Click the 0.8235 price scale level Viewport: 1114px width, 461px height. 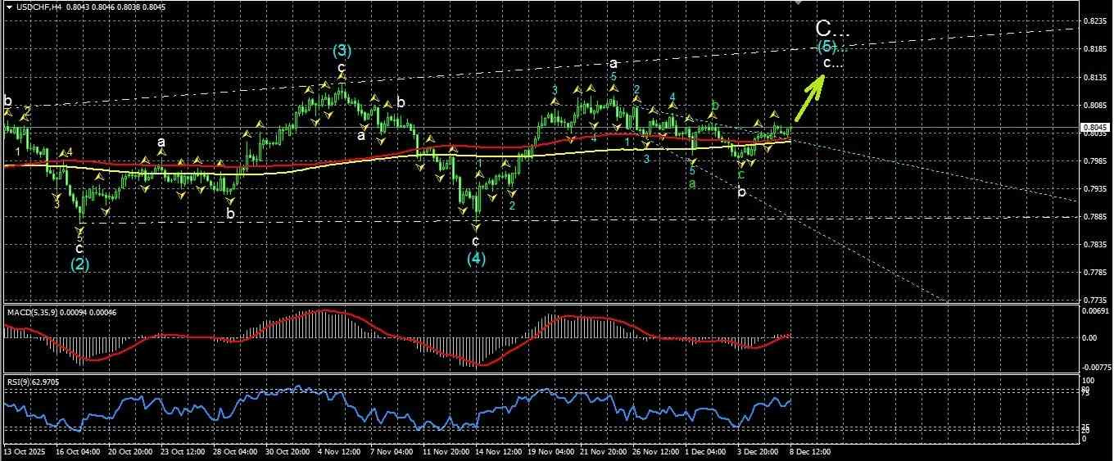pyautogui.click(x=1095, y=21)
